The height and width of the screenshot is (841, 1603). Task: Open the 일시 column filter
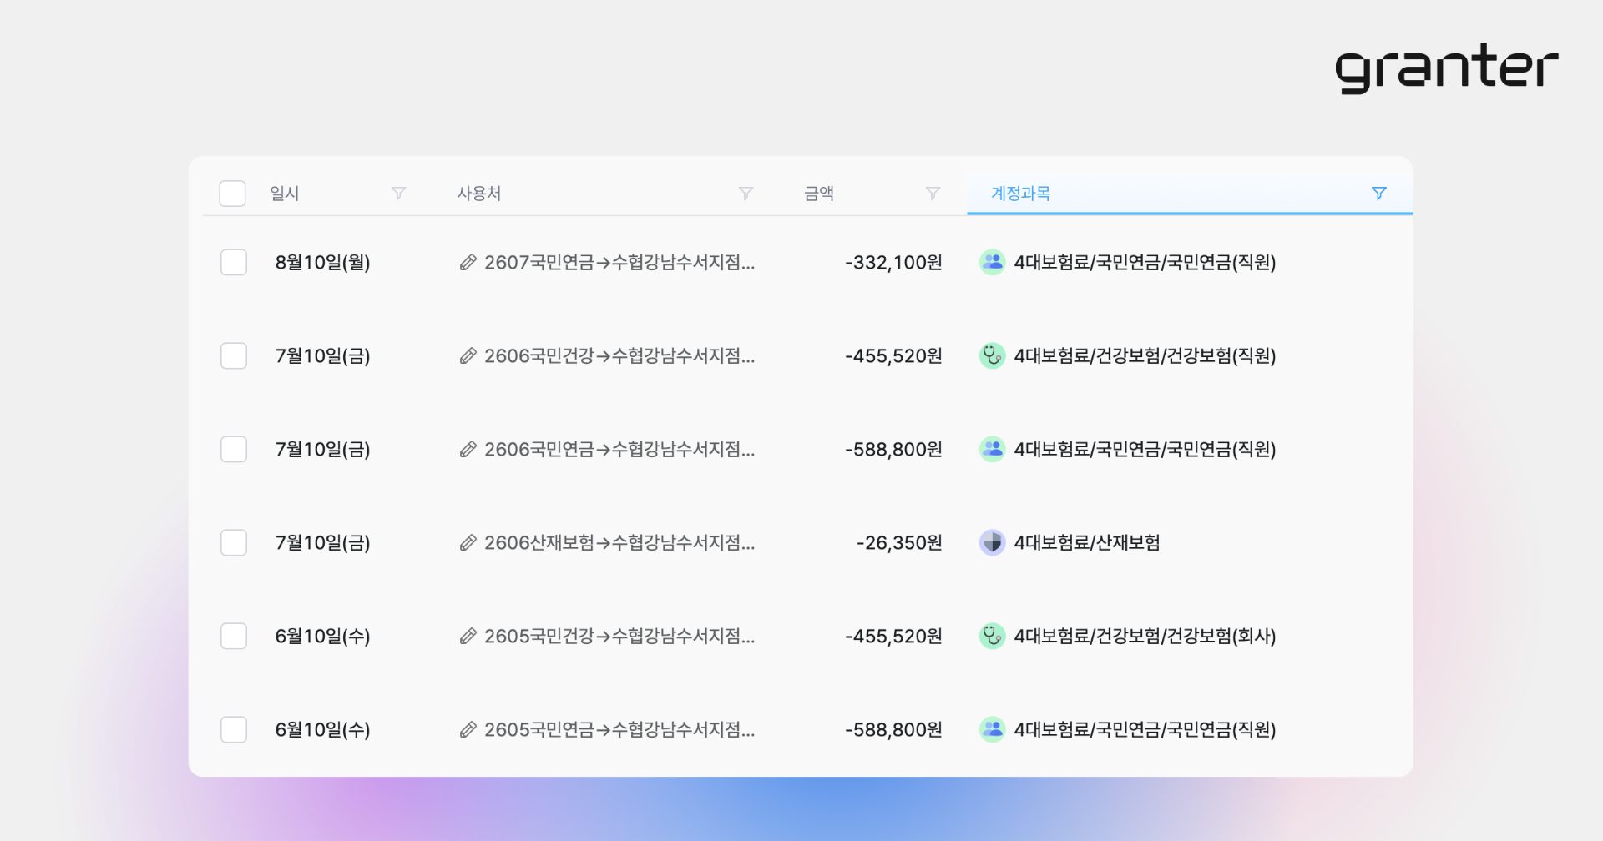tap(399, 194)
